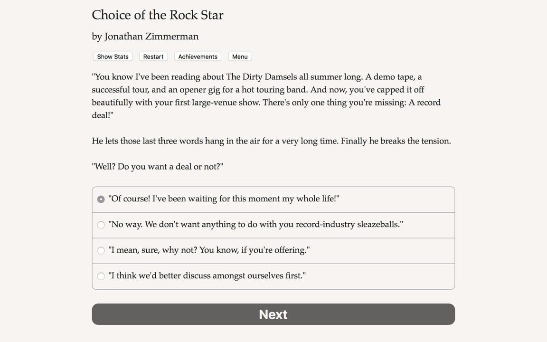Click the option text about waiting my whole life
Image resolution: width=547 pixels, height=342 pixels.
pyautogui.click(x=223, y=199)
